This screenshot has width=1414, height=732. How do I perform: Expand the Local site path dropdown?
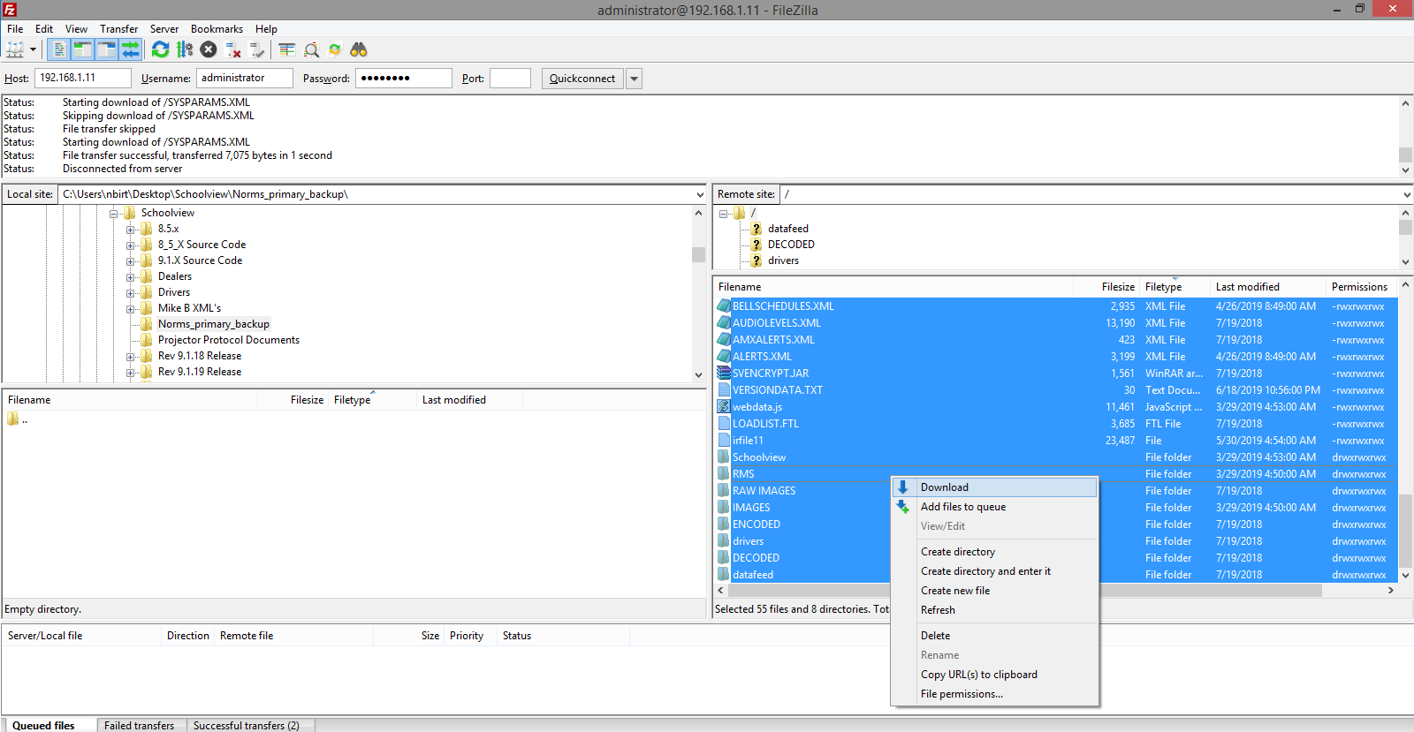click(699, 194)
